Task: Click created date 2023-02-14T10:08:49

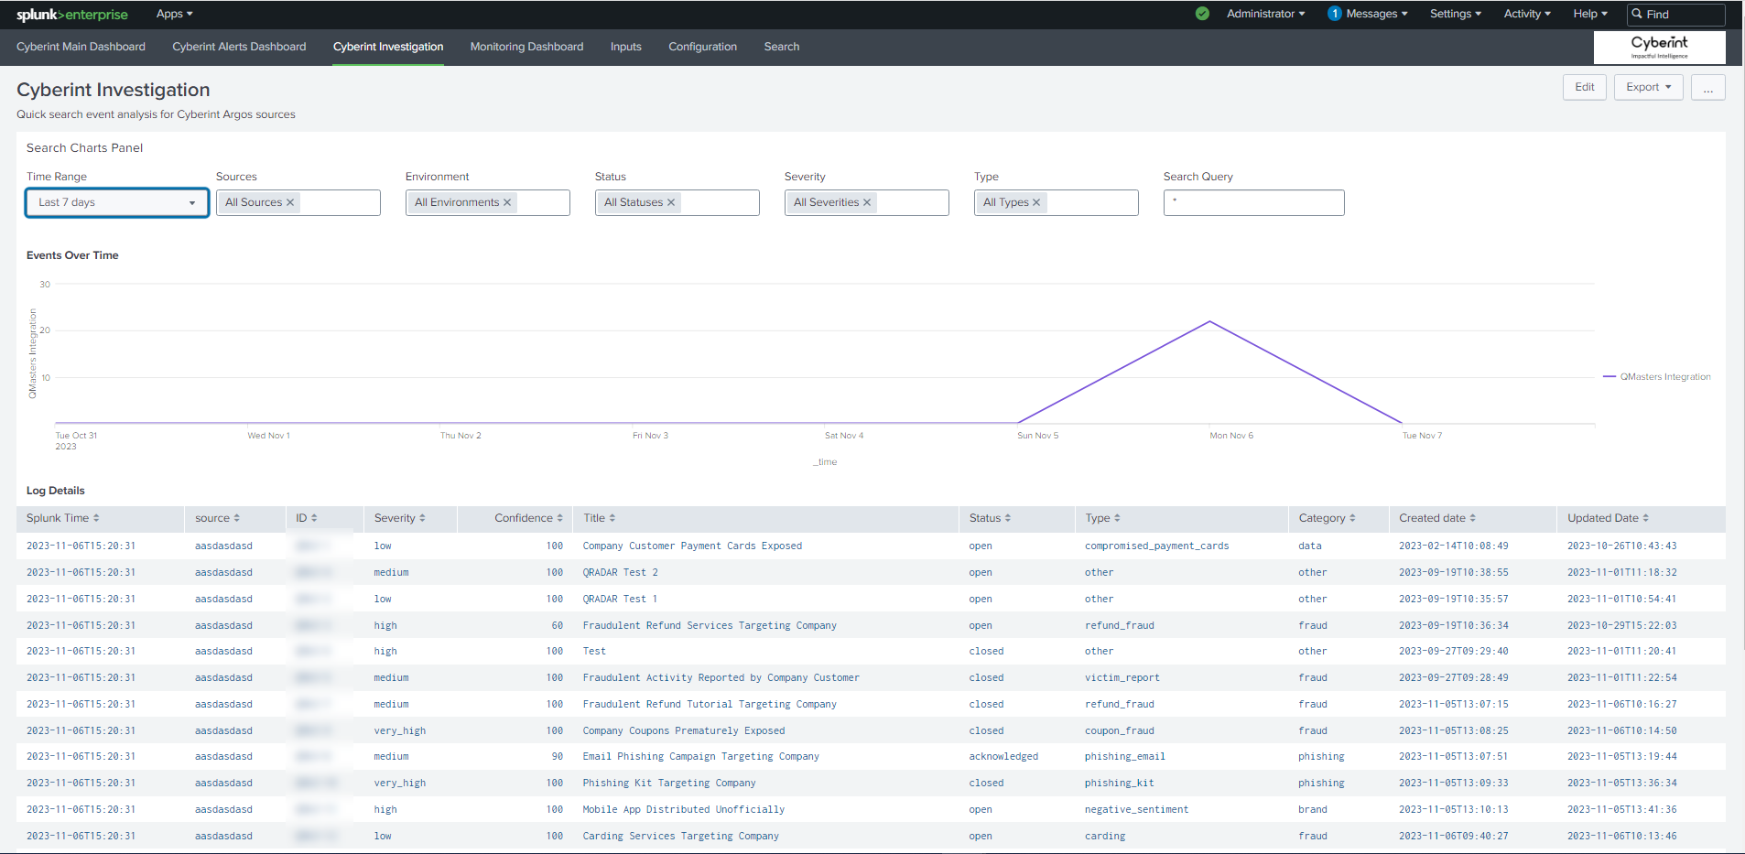Action: coord(1454,546)
